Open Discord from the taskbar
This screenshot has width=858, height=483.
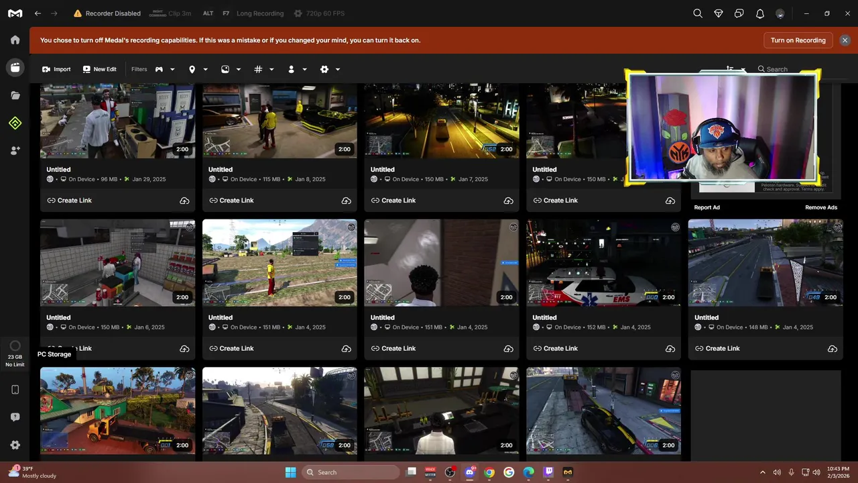[469, 472]
